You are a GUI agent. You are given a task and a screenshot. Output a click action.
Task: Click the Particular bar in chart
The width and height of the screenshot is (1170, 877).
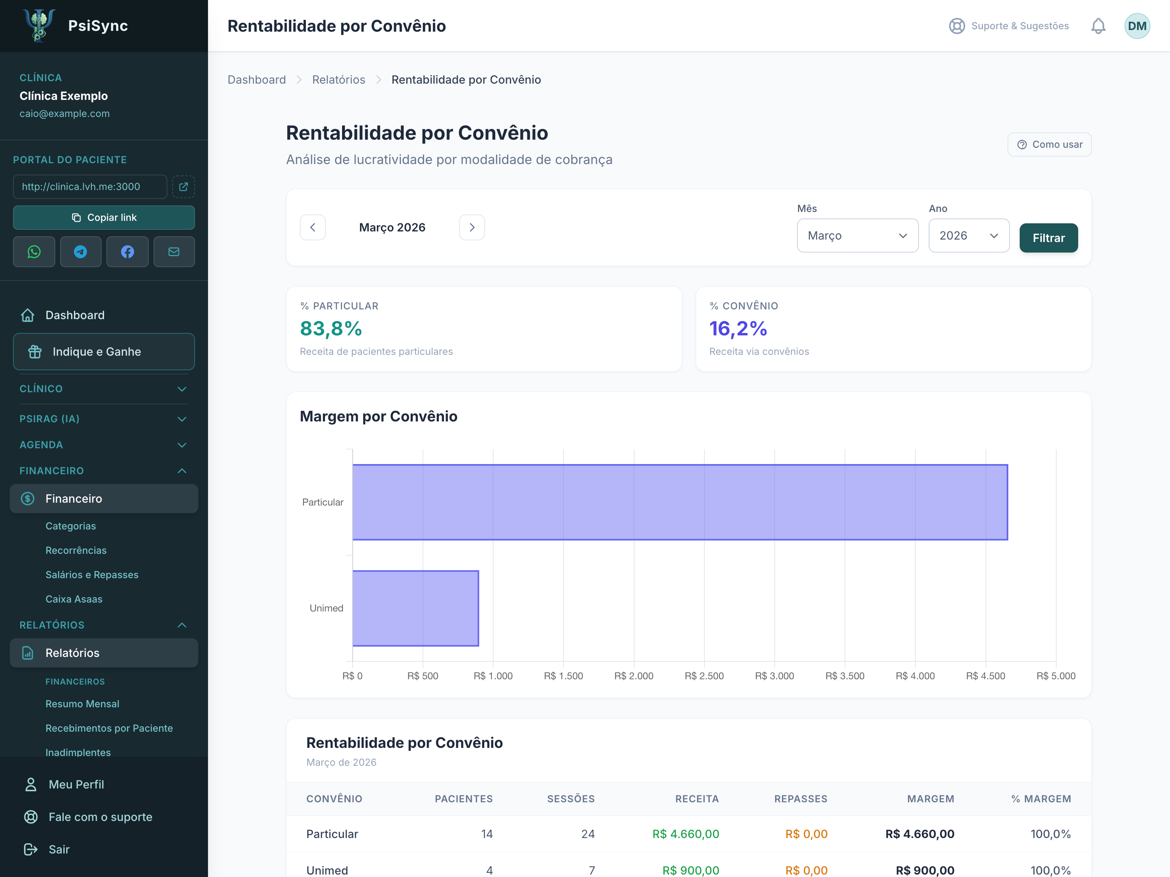click(680, 502)
